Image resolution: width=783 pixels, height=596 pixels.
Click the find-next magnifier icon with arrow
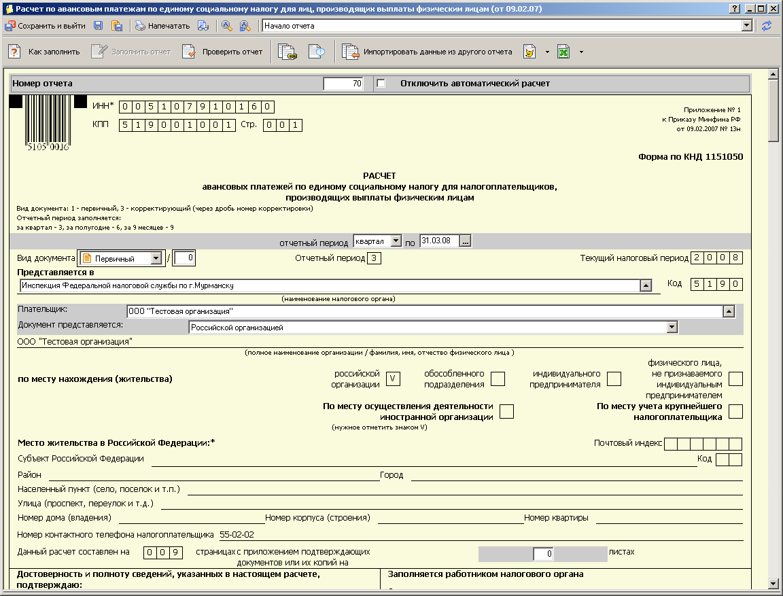click(x=245, y=26)
